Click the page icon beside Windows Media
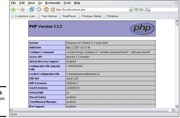 click(79, 16)
